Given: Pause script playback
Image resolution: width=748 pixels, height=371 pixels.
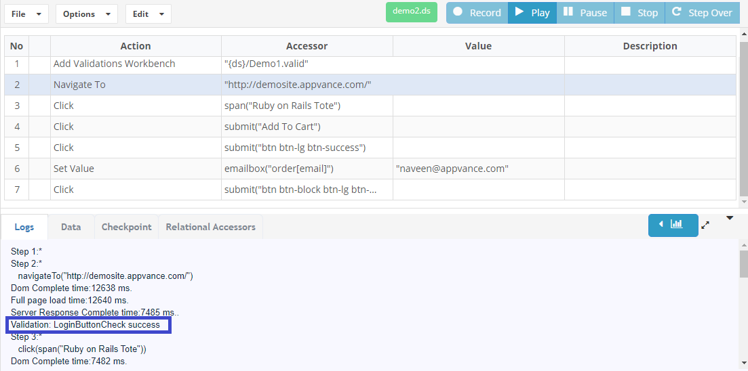Looking at the screenshot, I should coord(585,13).
